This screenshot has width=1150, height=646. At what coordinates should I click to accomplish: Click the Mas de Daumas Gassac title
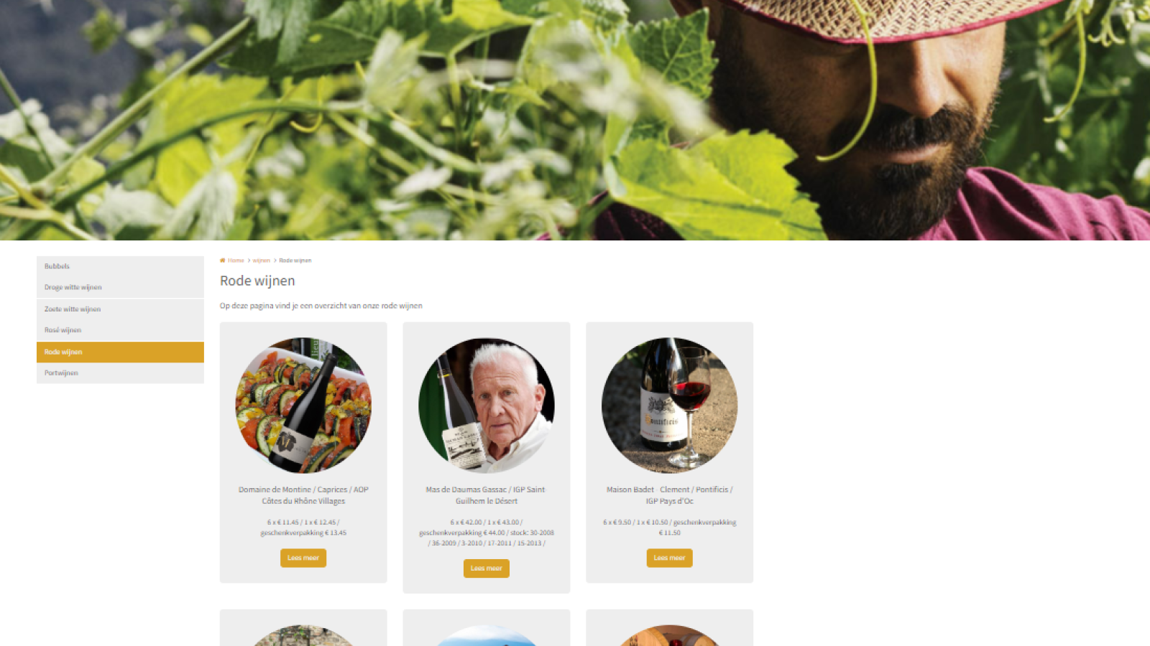point(487,495)
